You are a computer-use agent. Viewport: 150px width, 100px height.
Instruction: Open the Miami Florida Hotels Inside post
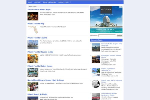pyautogui.click(x=40, y=66)
